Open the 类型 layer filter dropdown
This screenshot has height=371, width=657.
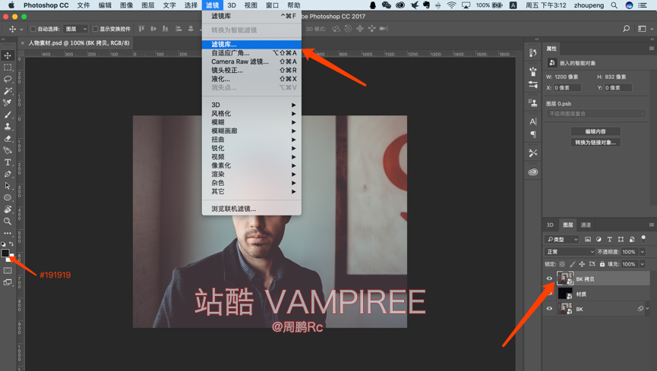click(x=562, y=239)
